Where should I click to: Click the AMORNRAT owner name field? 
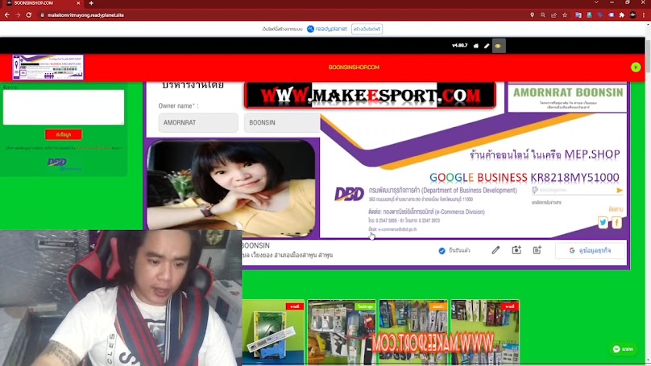(x=198, y=123)
